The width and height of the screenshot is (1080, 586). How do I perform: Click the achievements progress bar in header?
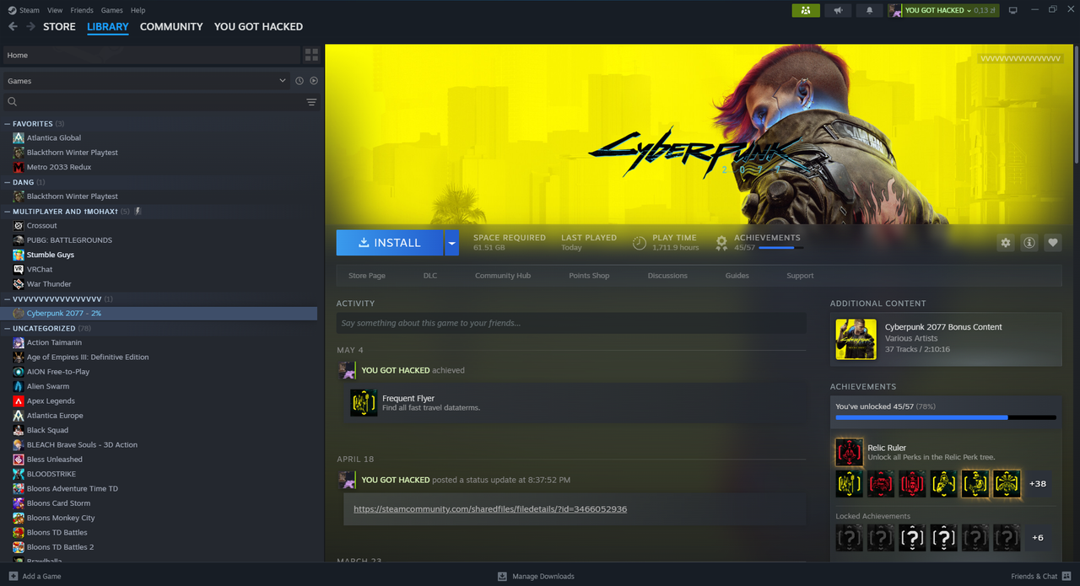[x=781, y=248]
